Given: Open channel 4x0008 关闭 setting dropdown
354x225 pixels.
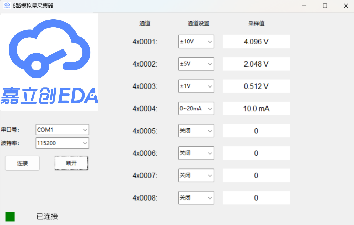Looking at the screenshot, I should click(x=196, y=198).
